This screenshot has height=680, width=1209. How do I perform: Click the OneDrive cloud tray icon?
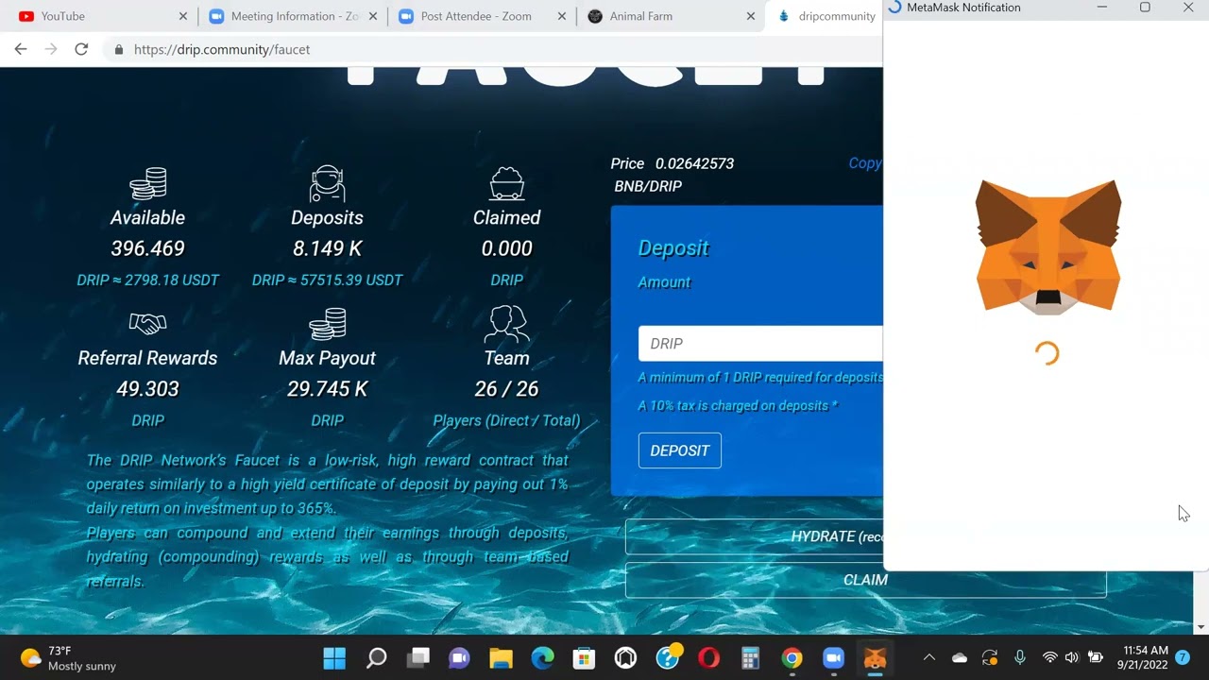point(960,657)
